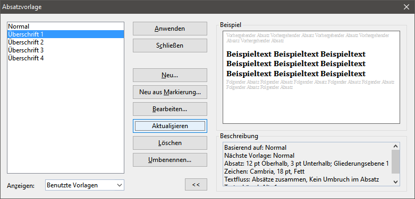Open the Anzeigen dropdown Benutzte Vorlagen
The width and height of the screenshot is (415, 199).
click(84, 185)
